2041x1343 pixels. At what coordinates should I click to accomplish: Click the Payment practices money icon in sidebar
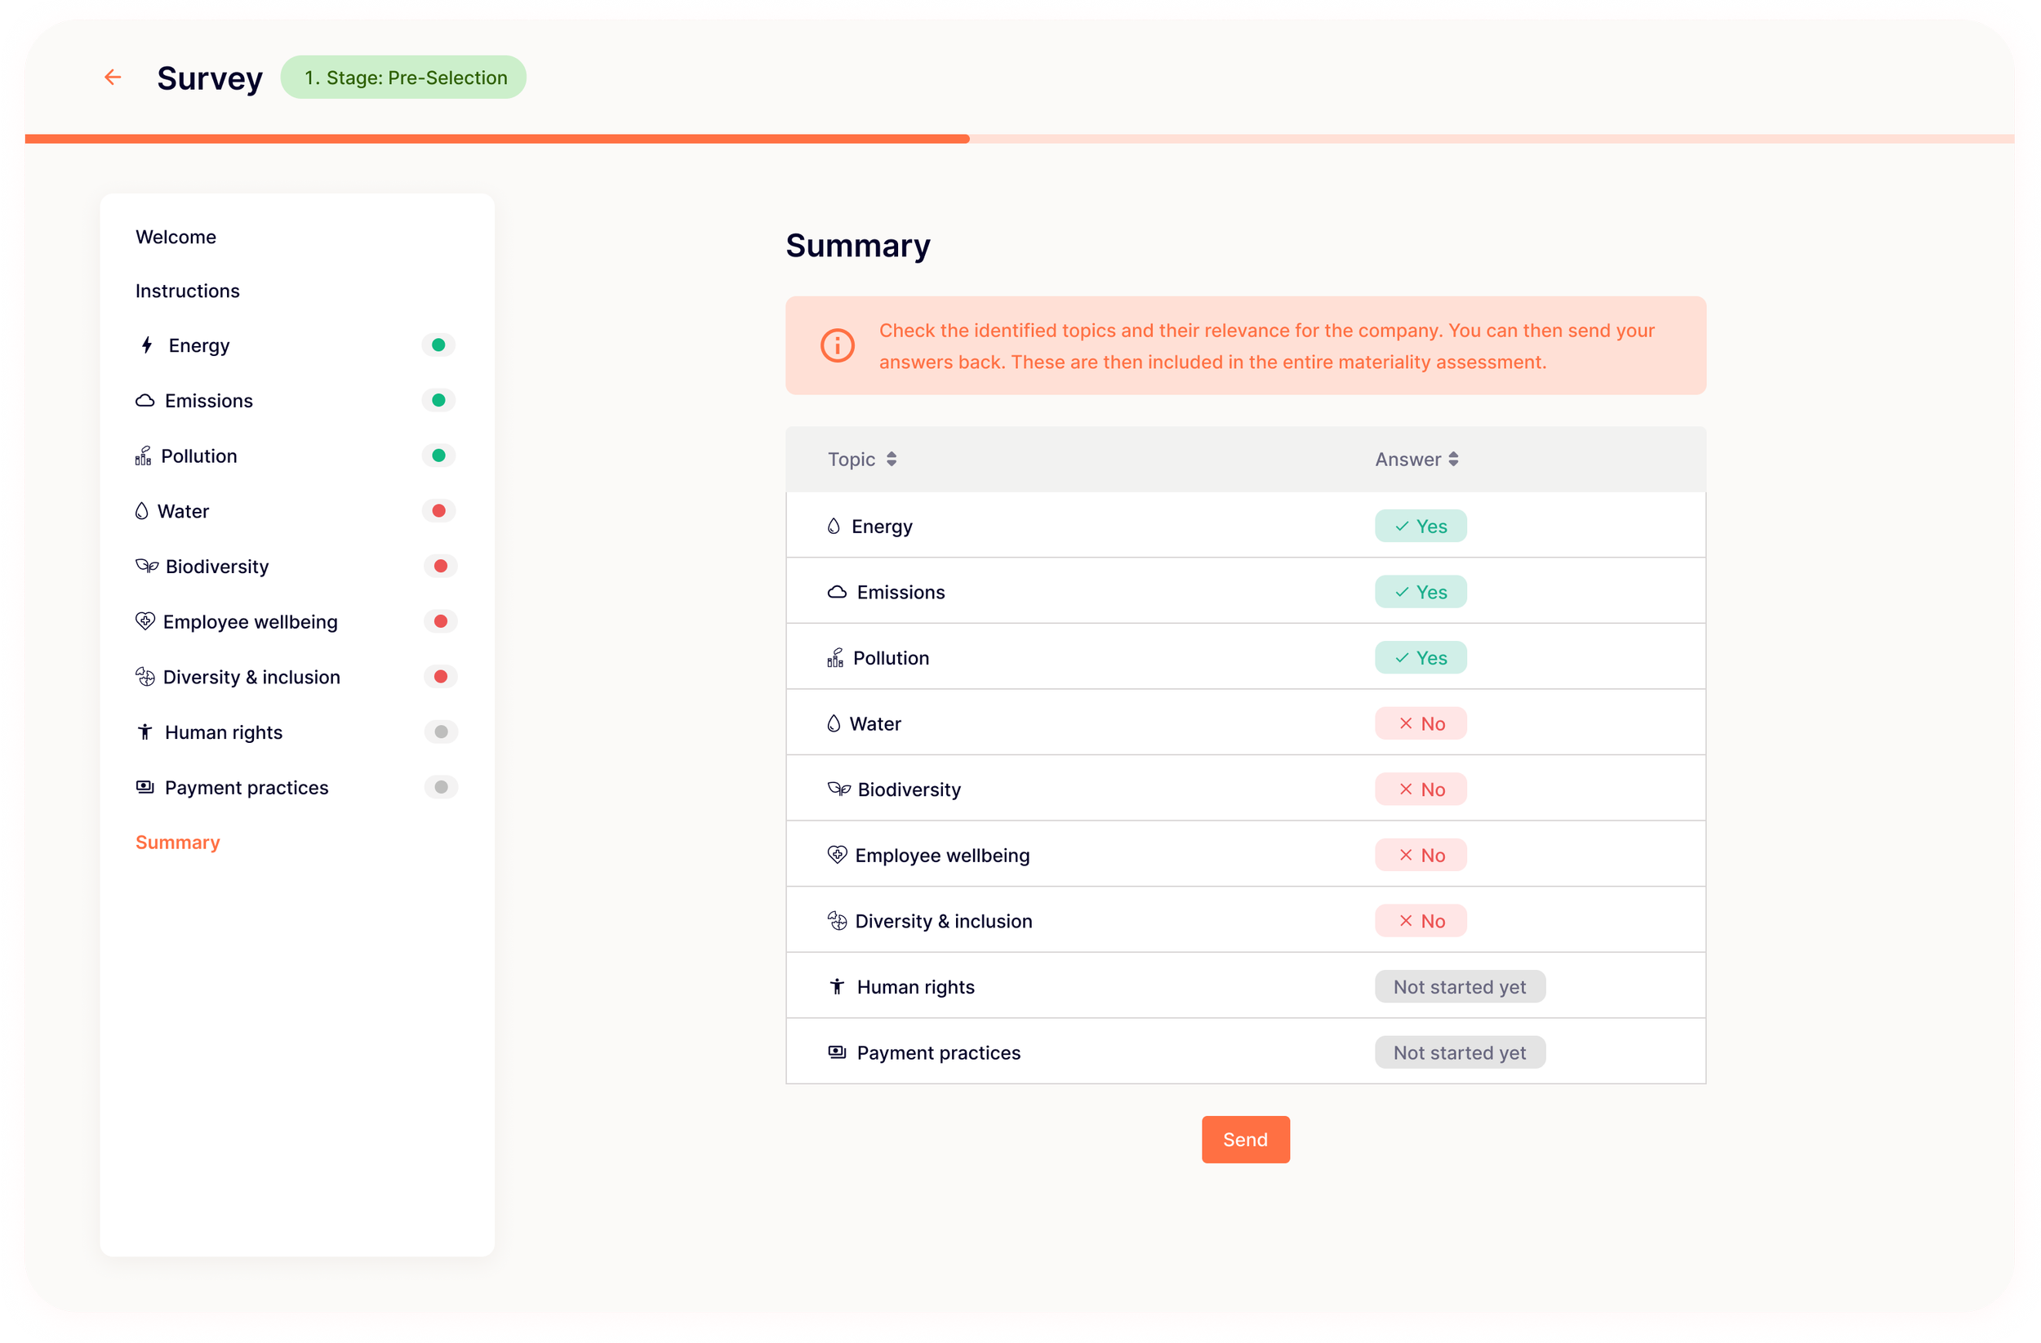click(145, 787)
